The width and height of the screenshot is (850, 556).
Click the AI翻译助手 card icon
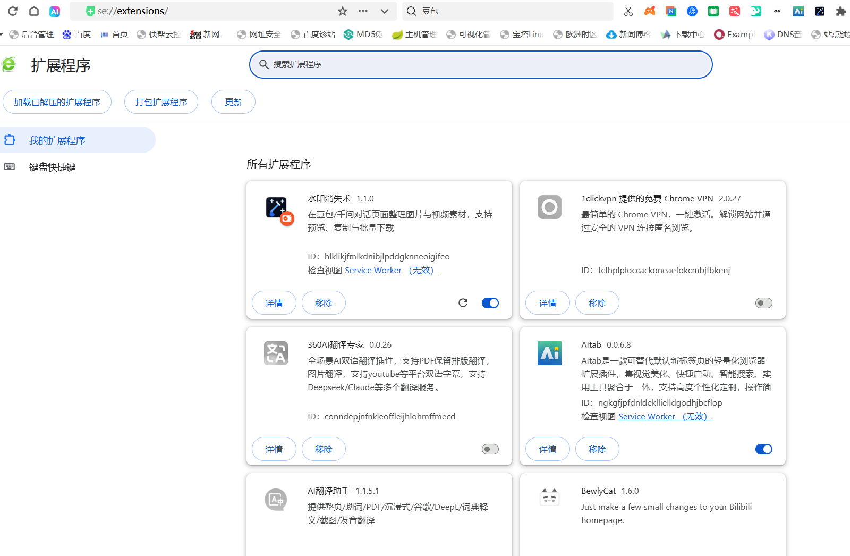[x=276, y=500]
